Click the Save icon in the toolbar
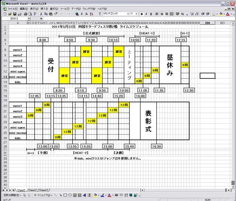Viewport: 236px width, 201px height. (14, 14)
